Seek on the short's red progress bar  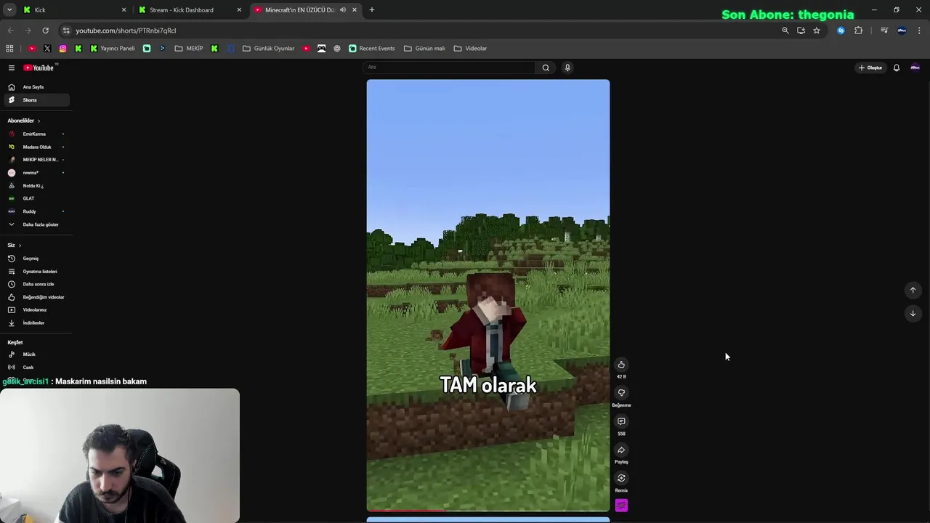coord(488,511)
